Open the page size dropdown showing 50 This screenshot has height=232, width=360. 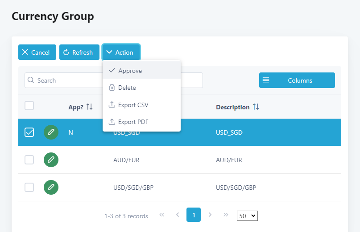click(248, 216)
